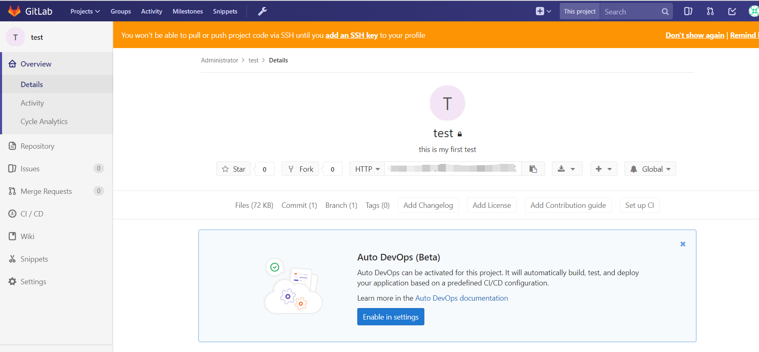Click the Merge Requests sidebar icon

click(x=12, y=191)
